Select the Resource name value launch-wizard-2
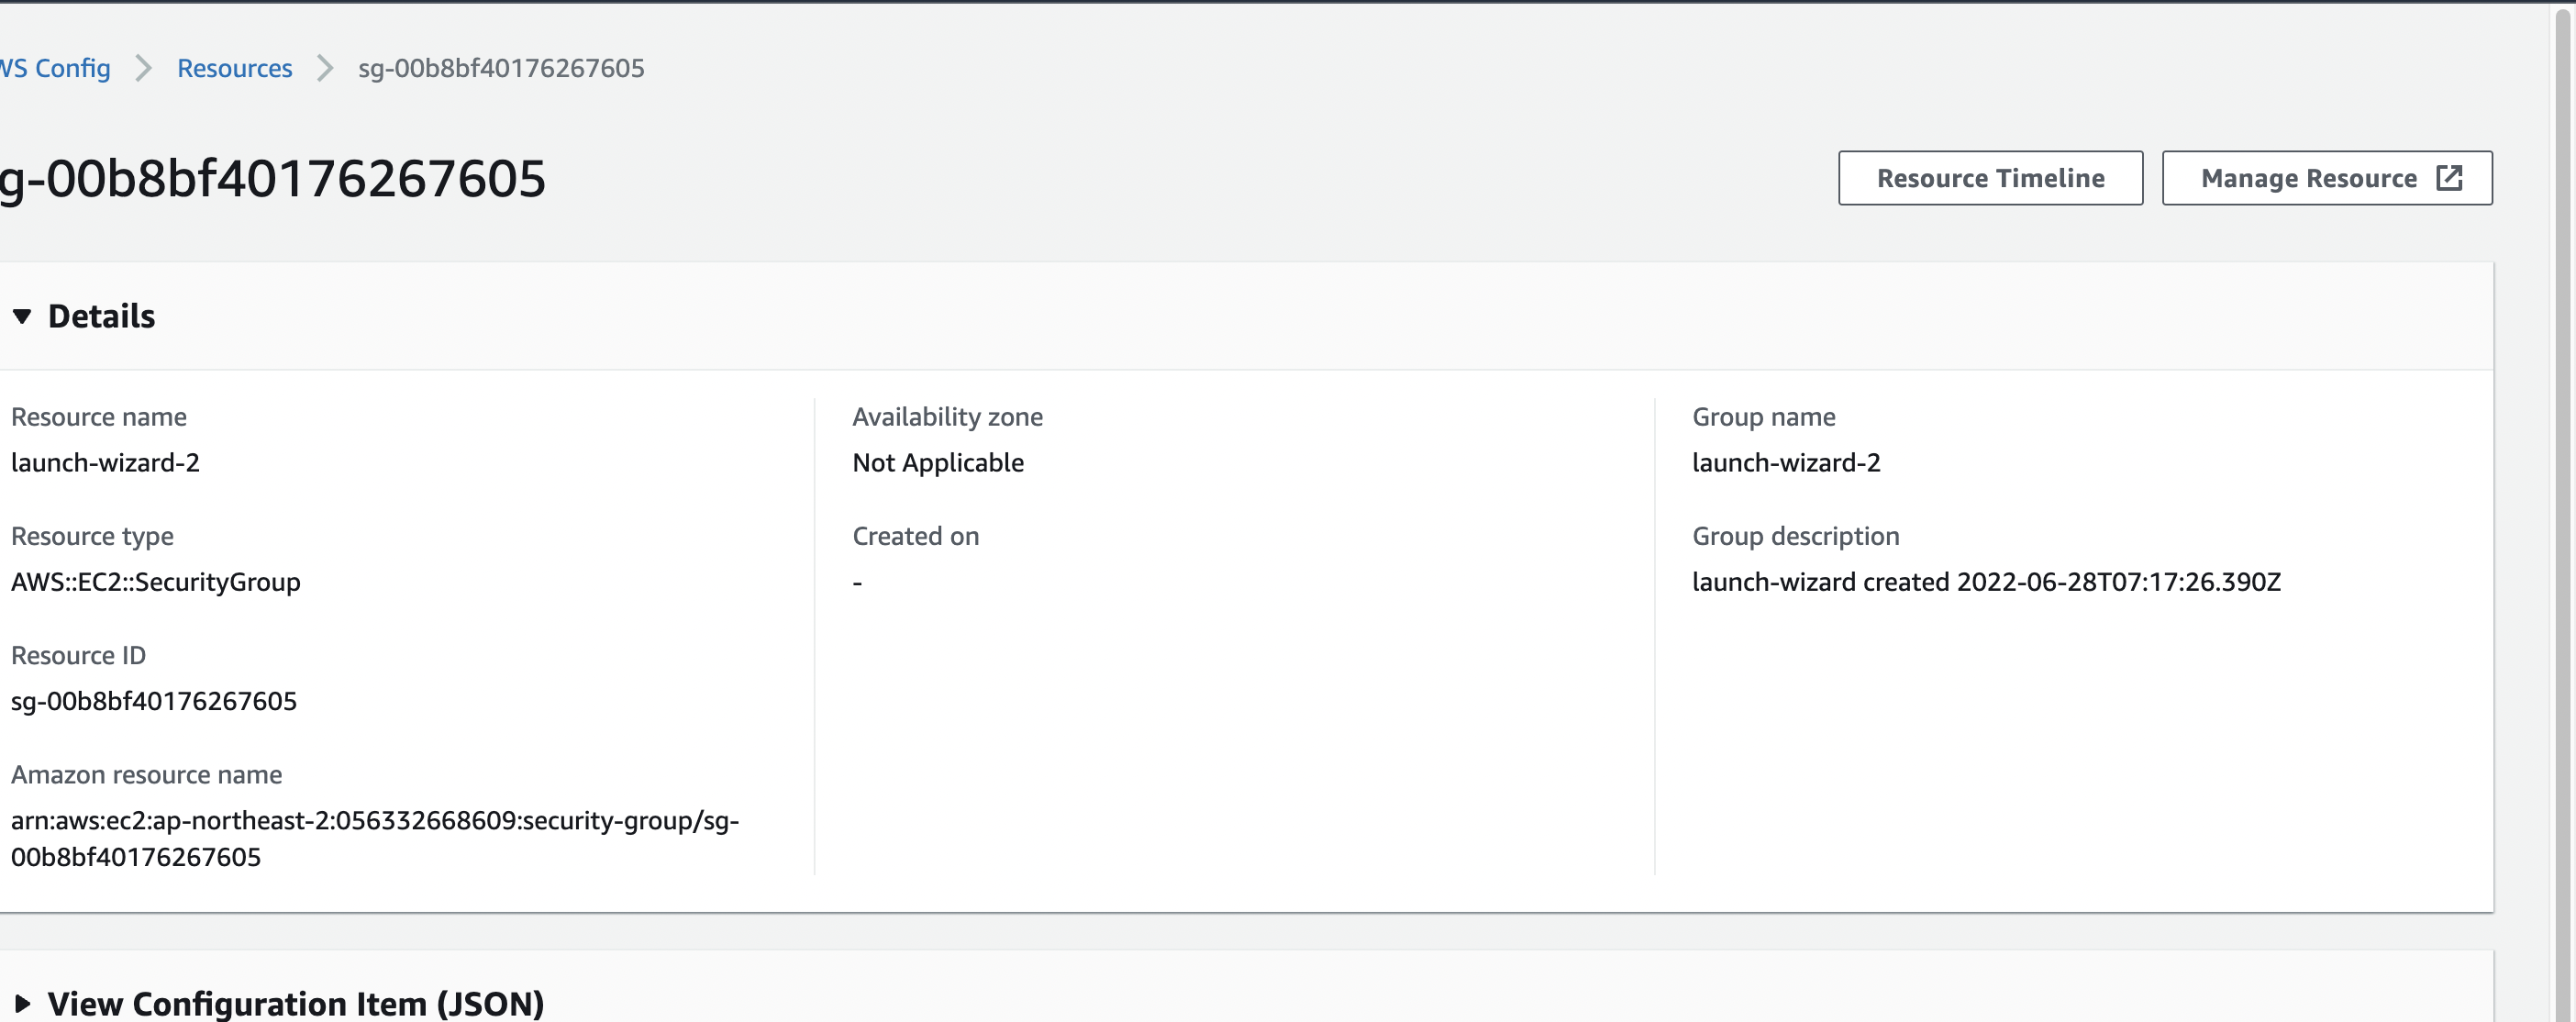This screenshot has width=2576, height=1022. [x=105, y=462]
